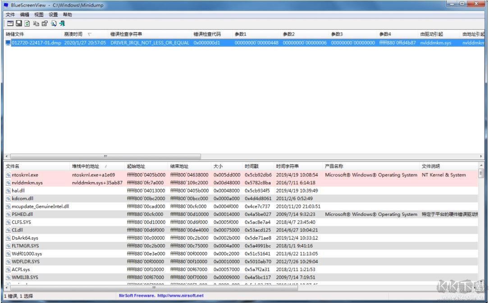The width and height of the screenshot is (489, 303).
Task: Open the 视图 menu
Action: click(x=39, y=15)
